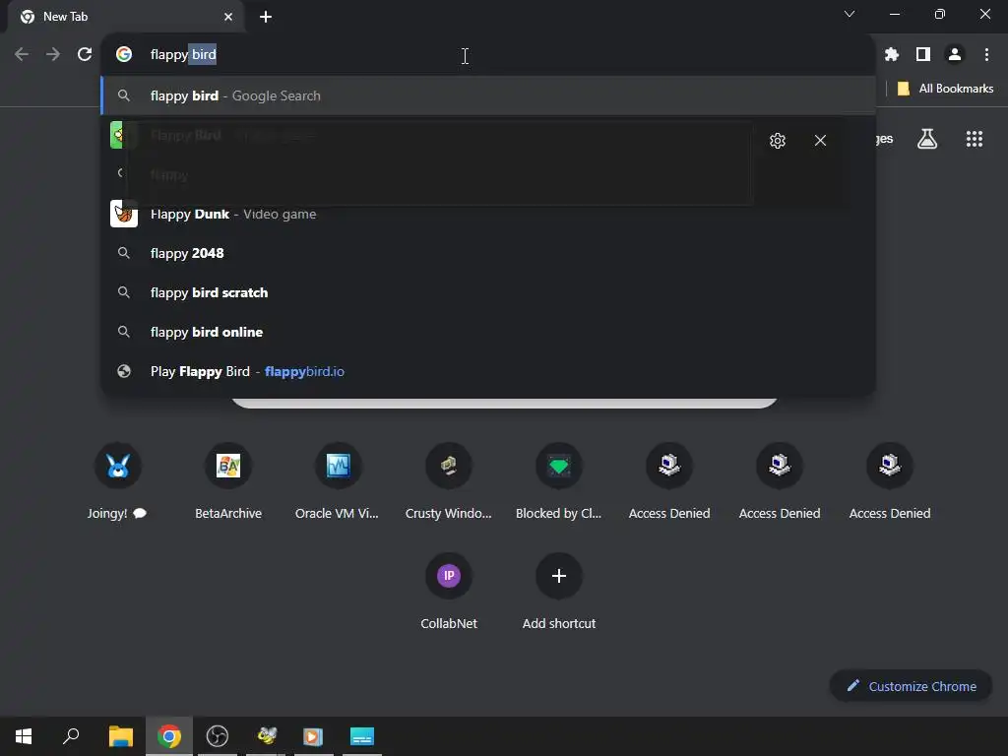Screen dimensions: 1008x756
Task: Open the Extensions puzzle icon
Action: click(x=891, y=55)
